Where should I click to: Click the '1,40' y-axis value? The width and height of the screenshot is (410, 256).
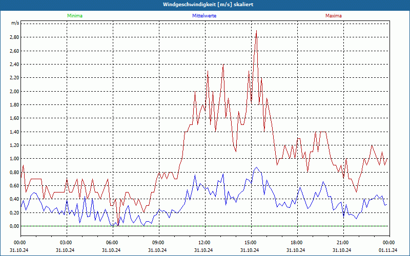click(x=14, y=132)
